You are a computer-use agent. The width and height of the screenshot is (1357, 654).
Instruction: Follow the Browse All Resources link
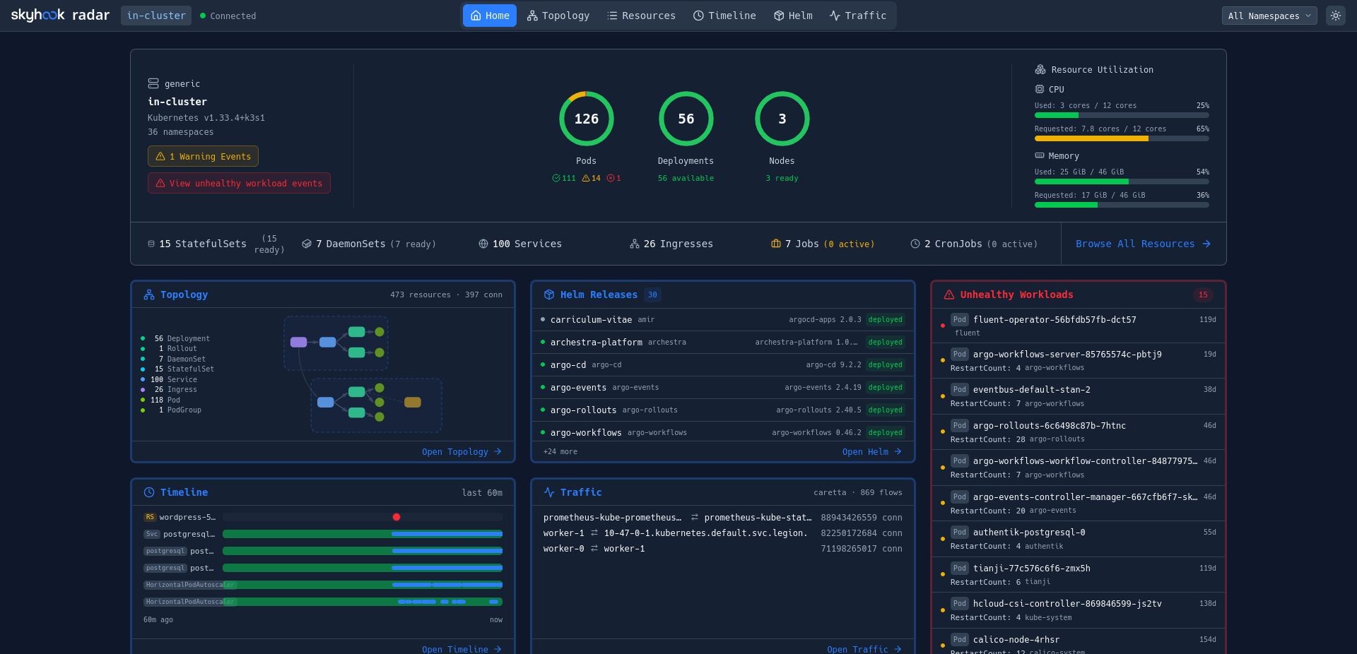tap(1143, 244)
